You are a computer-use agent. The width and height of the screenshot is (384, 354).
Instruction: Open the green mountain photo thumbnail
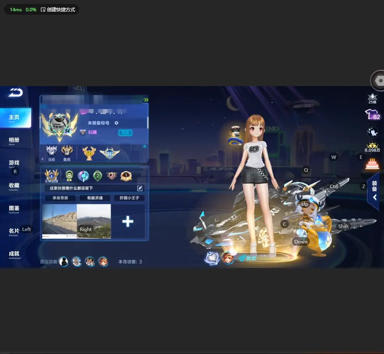(x=94, y=221)
